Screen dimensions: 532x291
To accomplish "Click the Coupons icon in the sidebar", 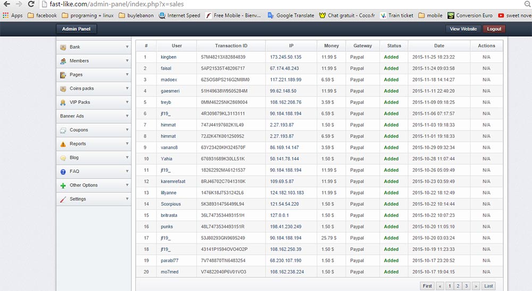I will pos(63,130).
